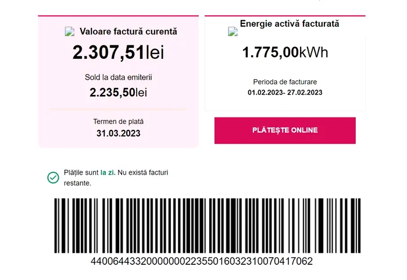Click the 'la zi.' green status text
Image resolution: width=407 pixels, height=280 pixels.
[108, 173]
